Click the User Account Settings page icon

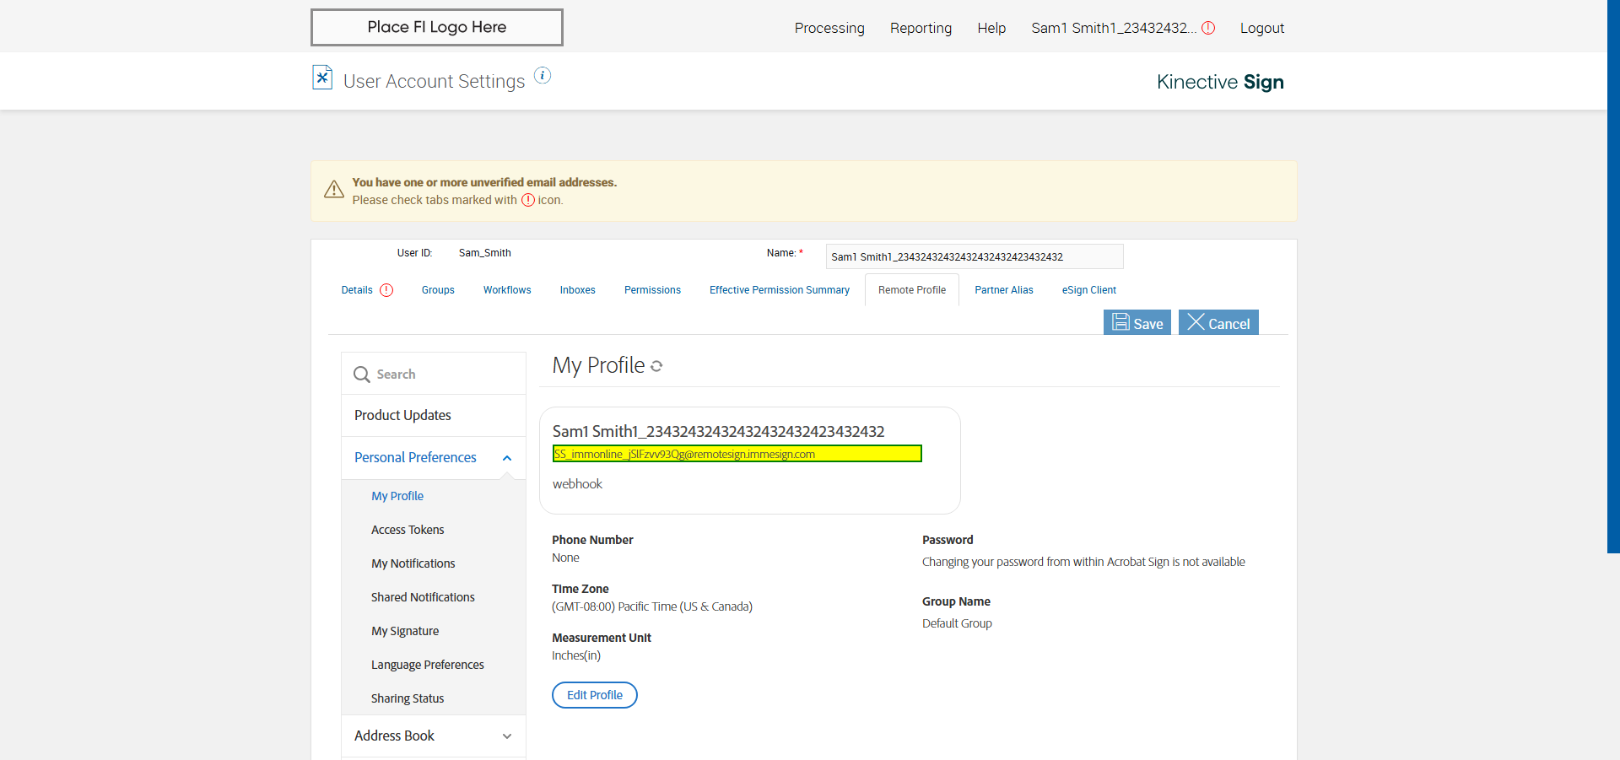coord(322,78)
